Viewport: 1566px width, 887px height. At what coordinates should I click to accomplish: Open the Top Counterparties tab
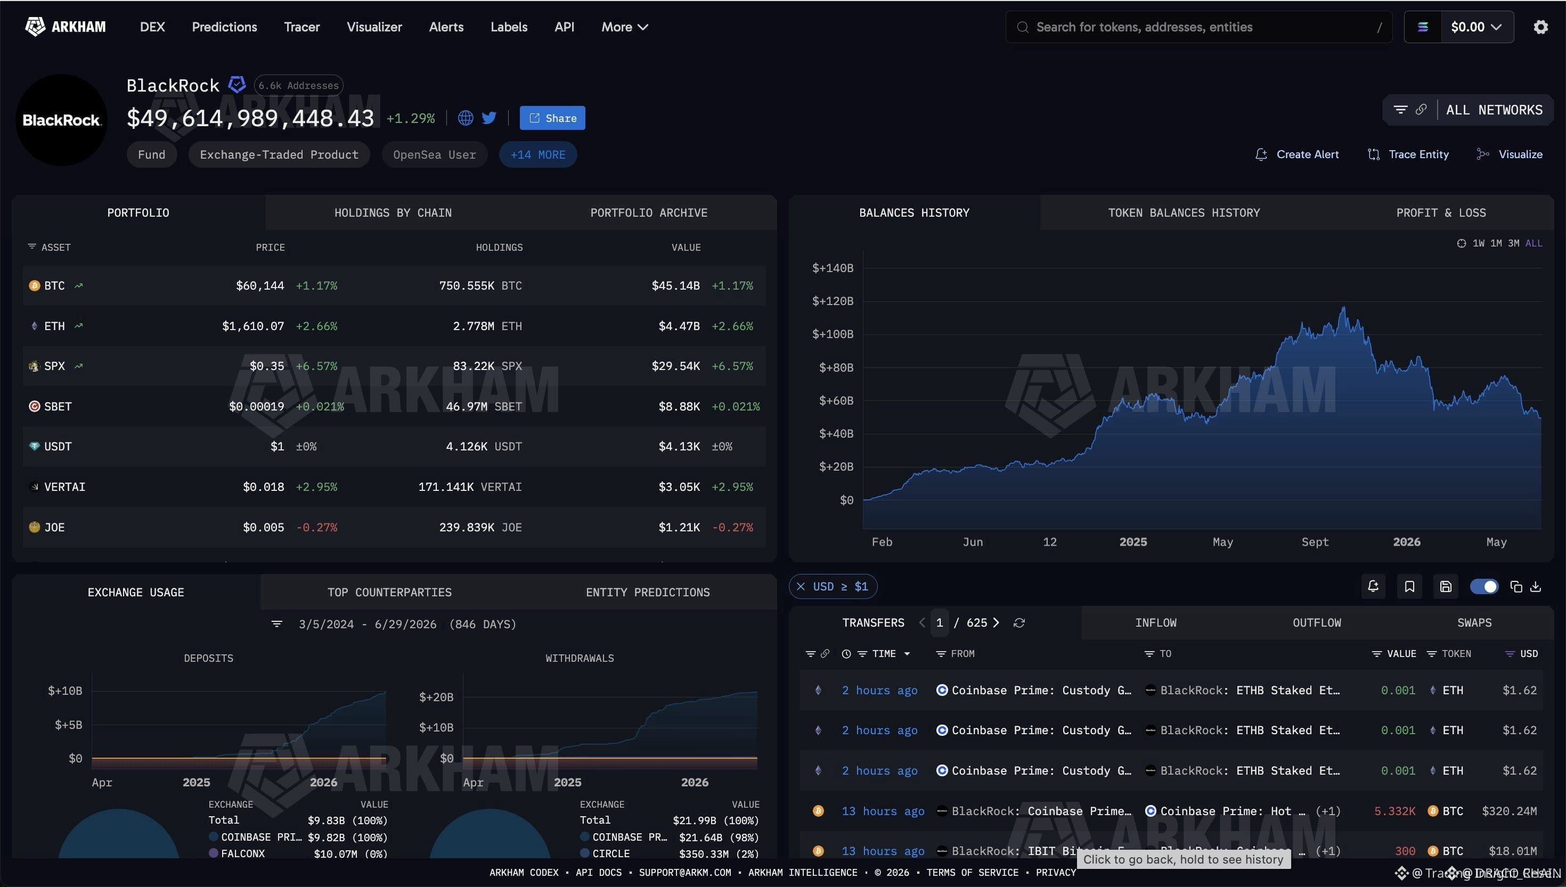coord(389,592)
